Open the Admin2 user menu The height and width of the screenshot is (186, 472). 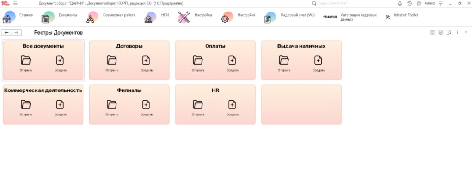click(429, 3)
